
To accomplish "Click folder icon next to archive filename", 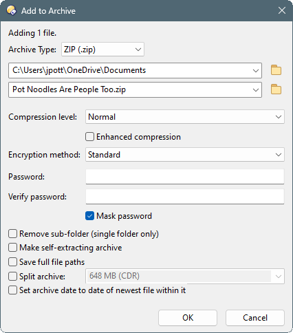I will (x=276, y=89).
